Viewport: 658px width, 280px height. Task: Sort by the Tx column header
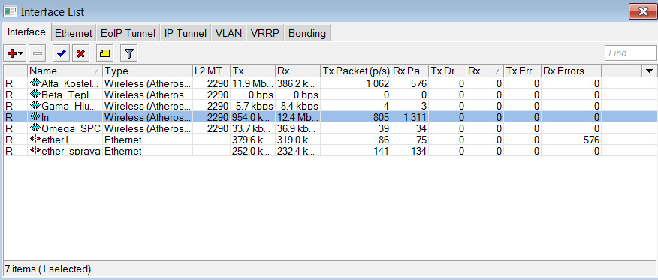pyautogui.click(x=252, y=71)
